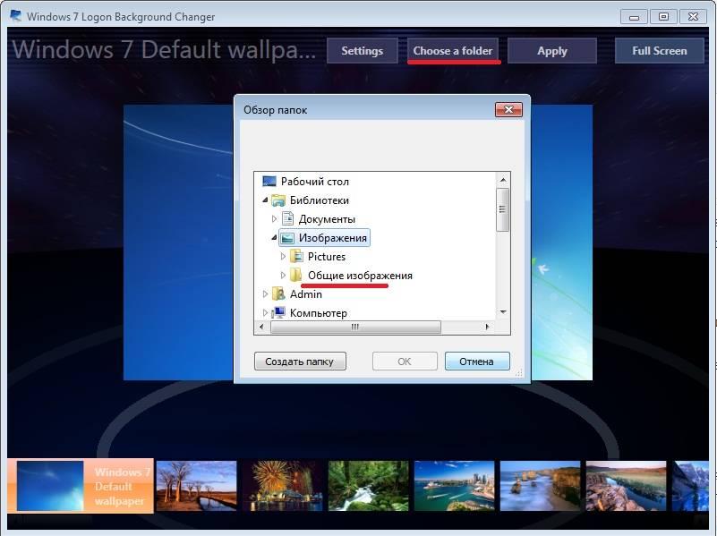Click the Рабочий стол desktop icon
Viewport: 717px width, 536px height.
(x=269, y=182)
